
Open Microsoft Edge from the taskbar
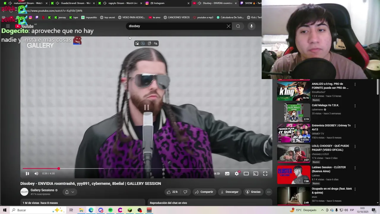pyautogui.click(x=91, y=210)
